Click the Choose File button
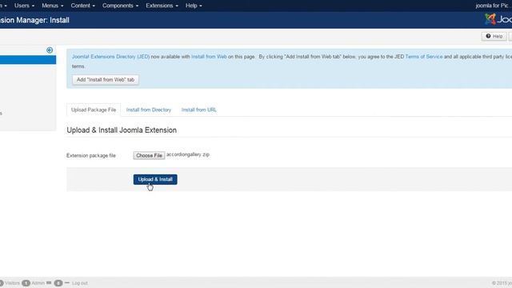The width and height of the screenshot is (512, 288). [149, 155]
